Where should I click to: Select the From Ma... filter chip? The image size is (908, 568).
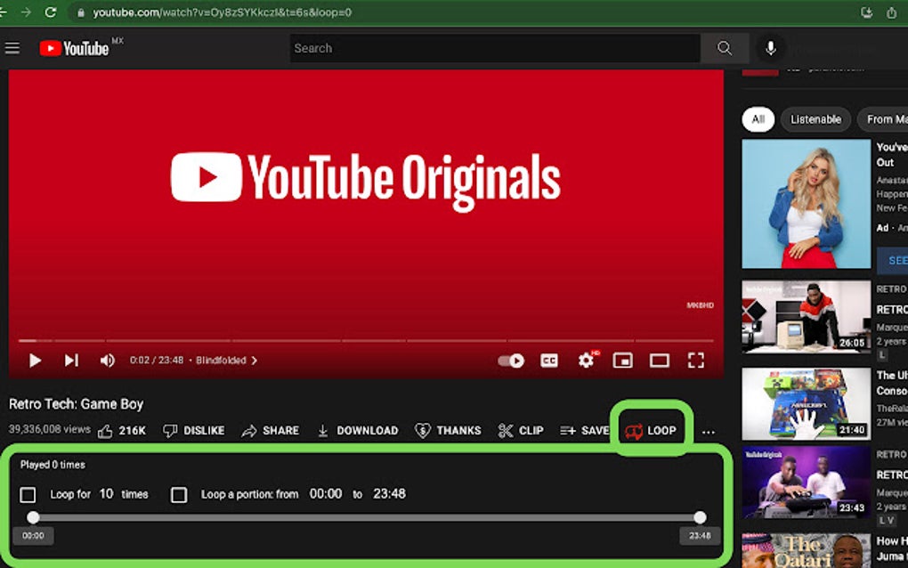884,119
